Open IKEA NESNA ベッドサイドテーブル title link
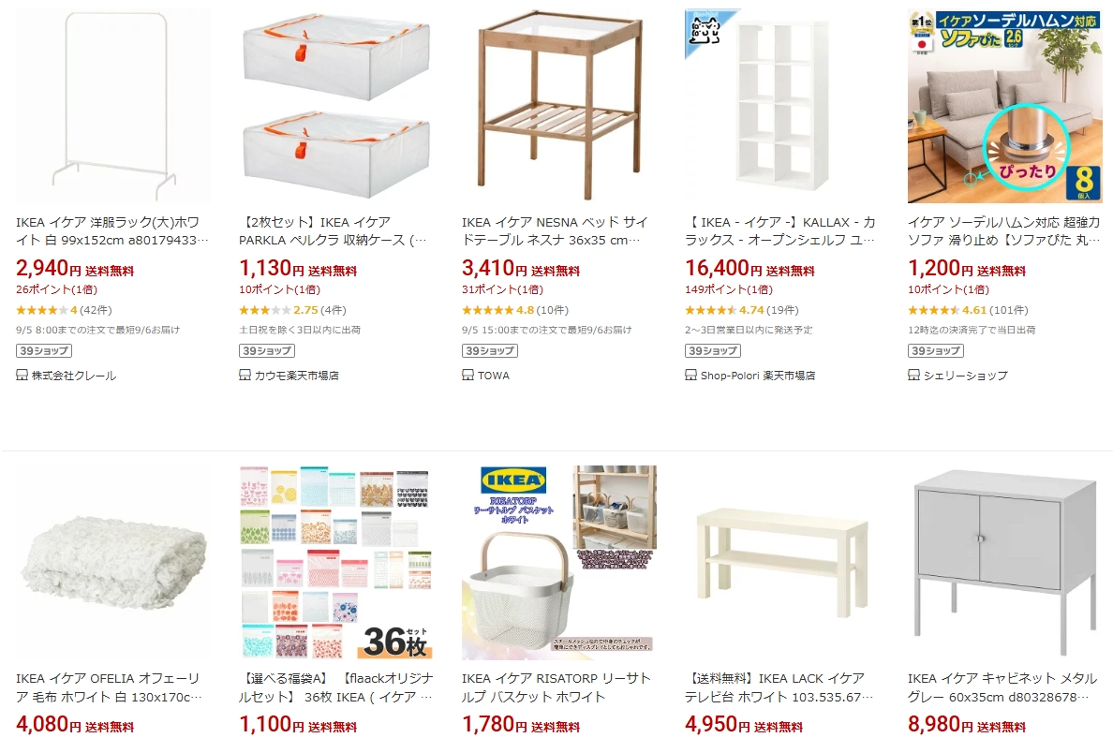The height and width of the screenshot is (738, 1113). (555, 231)
